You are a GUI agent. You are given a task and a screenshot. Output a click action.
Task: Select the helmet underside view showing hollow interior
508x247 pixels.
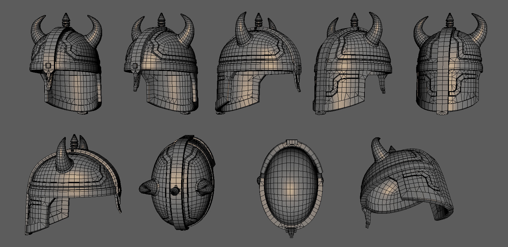click(290, 188)
